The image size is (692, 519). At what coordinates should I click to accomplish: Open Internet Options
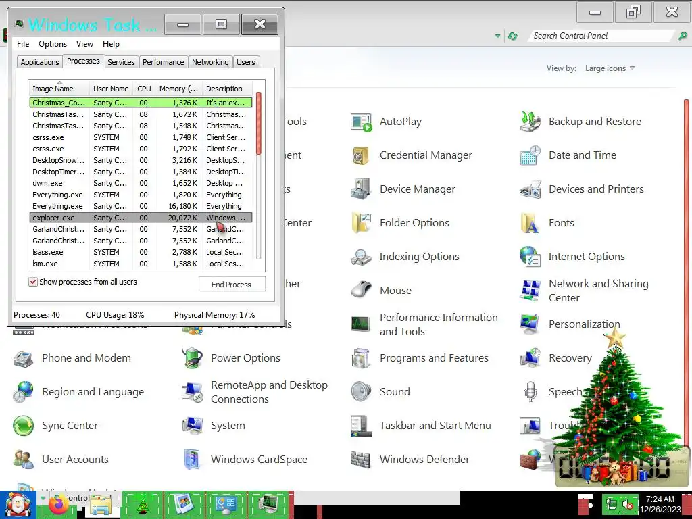tap(572, 257)
